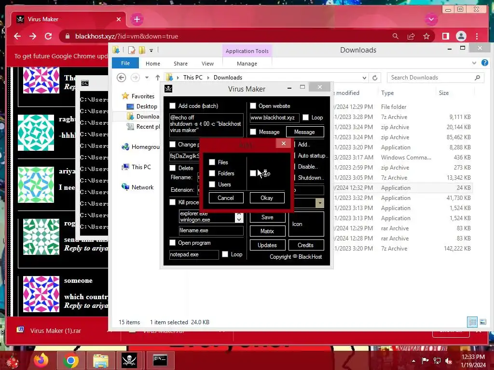Bookmark this page with the star

426,36
